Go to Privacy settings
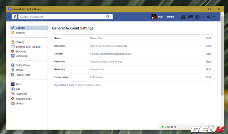Viewport: 228px width, 134px height. pyautogui.click(x=20, y=42)
